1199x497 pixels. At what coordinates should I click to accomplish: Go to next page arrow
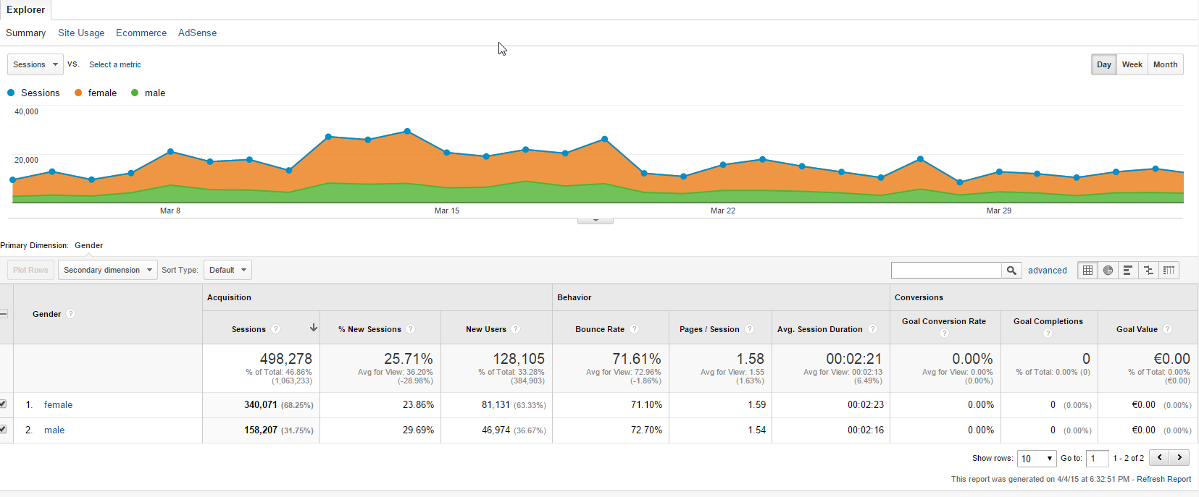tap(1179, 457)
